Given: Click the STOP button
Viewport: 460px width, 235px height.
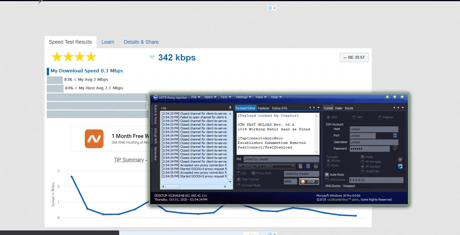Looking at the screenshot, I should coord(309,182).
